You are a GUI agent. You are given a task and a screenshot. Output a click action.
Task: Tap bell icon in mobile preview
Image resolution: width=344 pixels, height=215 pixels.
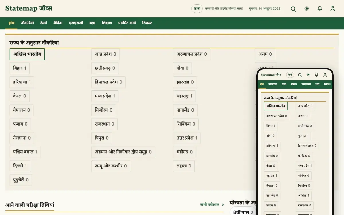316,75
